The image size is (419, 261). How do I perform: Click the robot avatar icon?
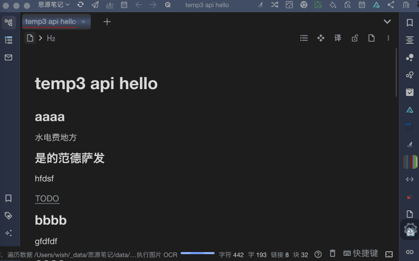pos(410,229)
